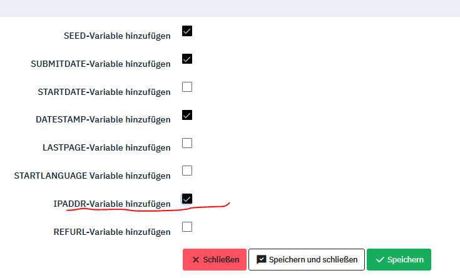Click the save icon on Speichern und schließen
Viewport: 460px width, 278px height.
(262, 259)
